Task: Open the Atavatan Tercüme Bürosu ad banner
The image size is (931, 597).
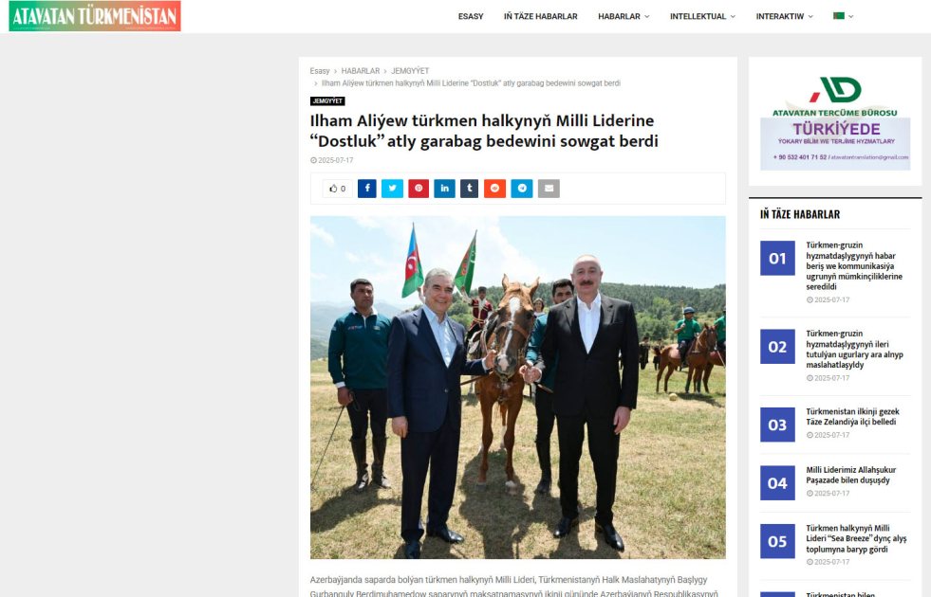Action: (835, 123)
